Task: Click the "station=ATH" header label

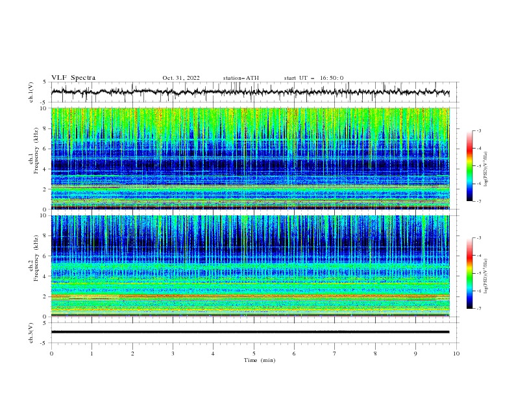Action: tap(241, 78)
